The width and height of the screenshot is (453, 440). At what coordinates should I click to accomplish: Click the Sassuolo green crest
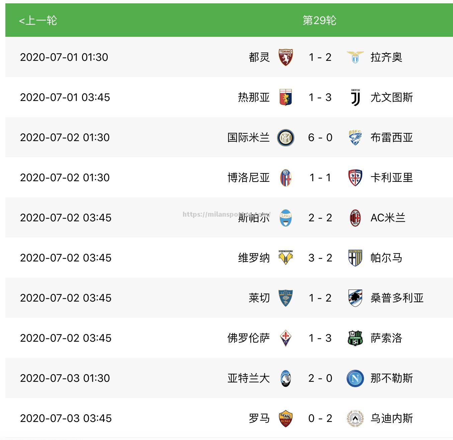[x=355, y=338]
